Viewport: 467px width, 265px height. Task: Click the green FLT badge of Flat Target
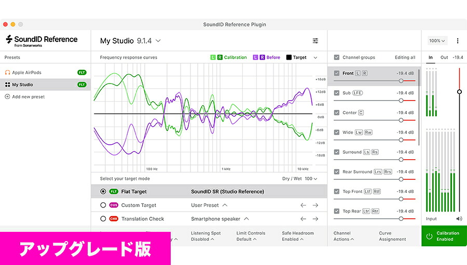[x=114, y=191]
